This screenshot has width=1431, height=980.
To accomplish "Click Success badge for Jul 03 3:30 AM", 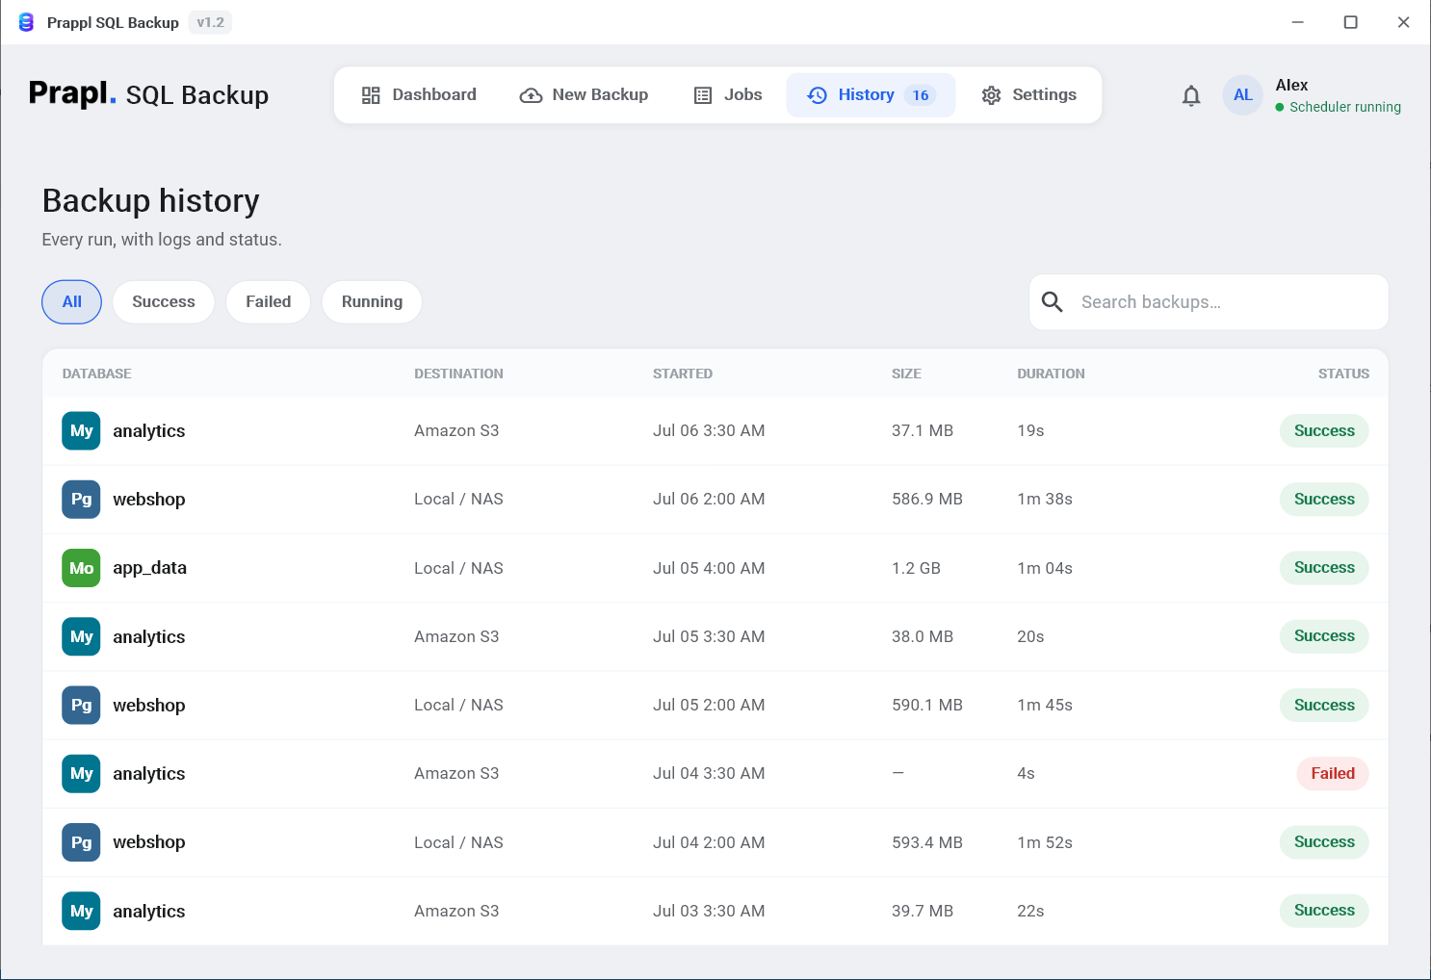I will (1324, 911).
